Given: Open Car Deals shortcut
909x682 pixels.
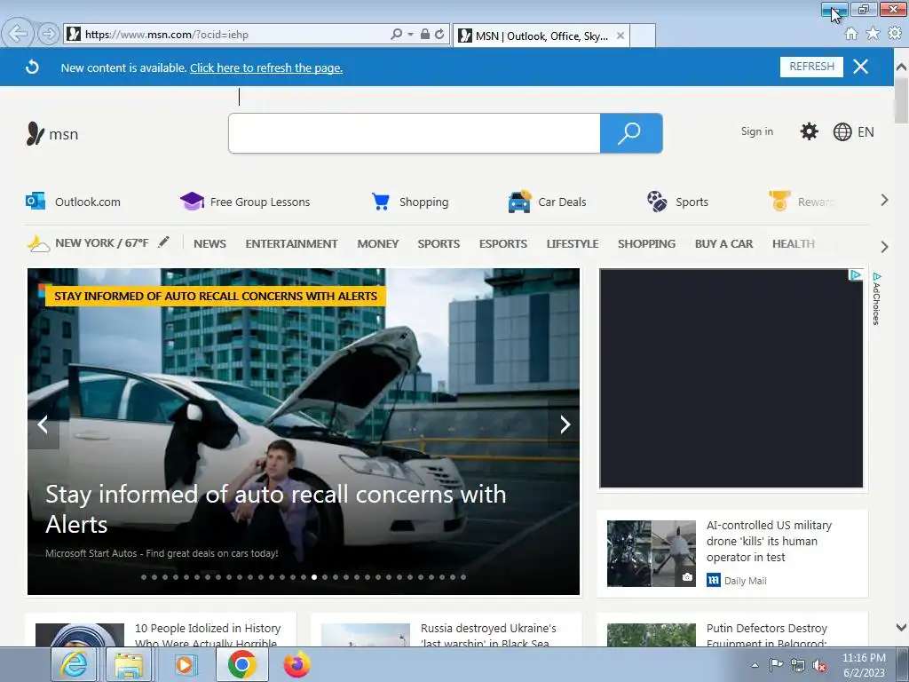Looking at the screenshot, I should (547, 202).
